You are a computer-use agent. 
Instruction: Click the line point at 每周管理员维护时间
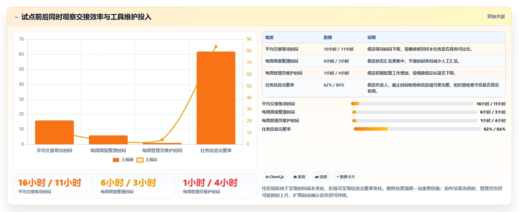click(162, 140)
